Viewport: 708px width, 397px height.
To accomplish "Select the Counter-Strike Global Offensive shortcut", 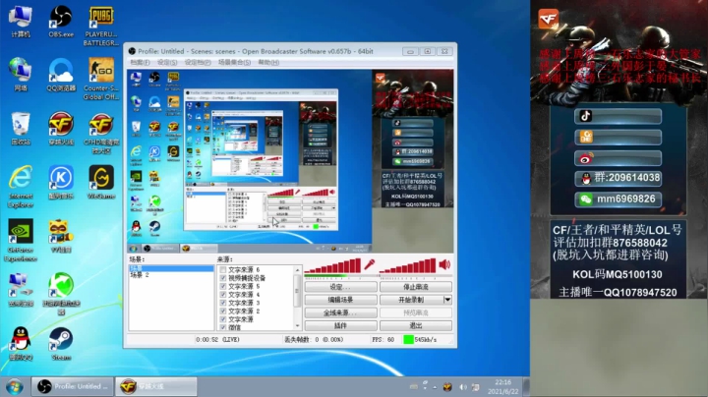I will pos(101,79).
